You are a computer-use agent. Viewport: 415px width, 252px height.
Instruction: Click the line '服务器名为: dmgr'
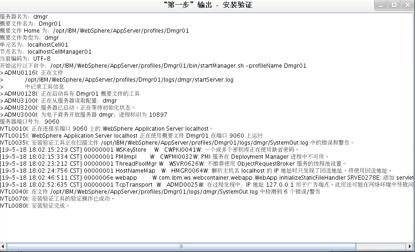click(x=24, y=17)
